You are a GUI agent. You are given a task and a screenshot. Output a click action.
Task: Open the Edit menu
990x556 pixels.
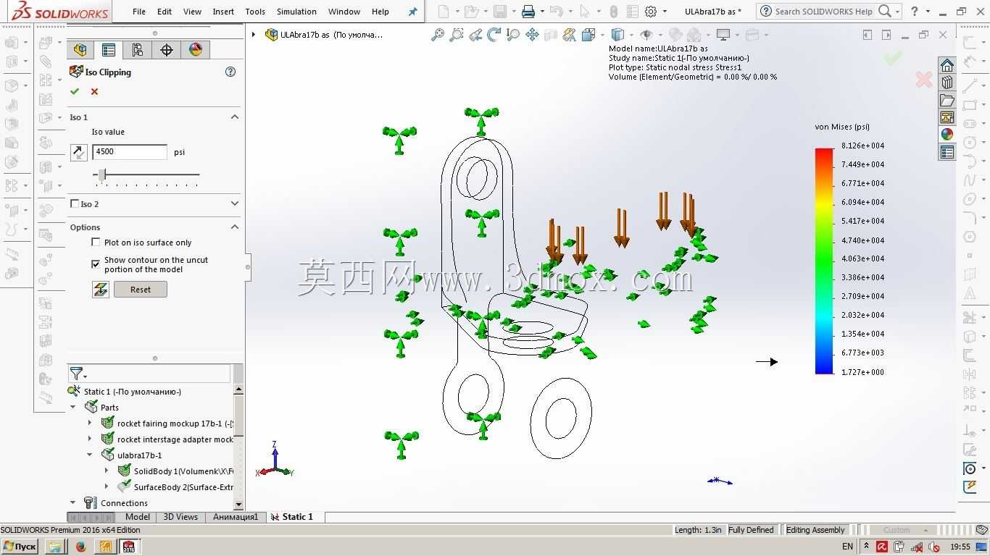tap(165, 12)
